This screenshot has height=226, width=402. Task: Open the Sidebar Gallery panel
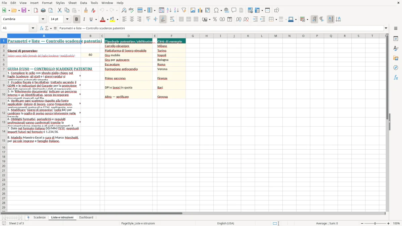[x=396, y=58]
